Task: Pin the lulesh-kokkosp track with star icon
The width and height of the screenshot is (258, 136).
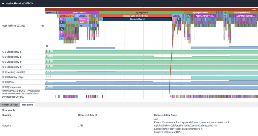Action: [43, 26]
